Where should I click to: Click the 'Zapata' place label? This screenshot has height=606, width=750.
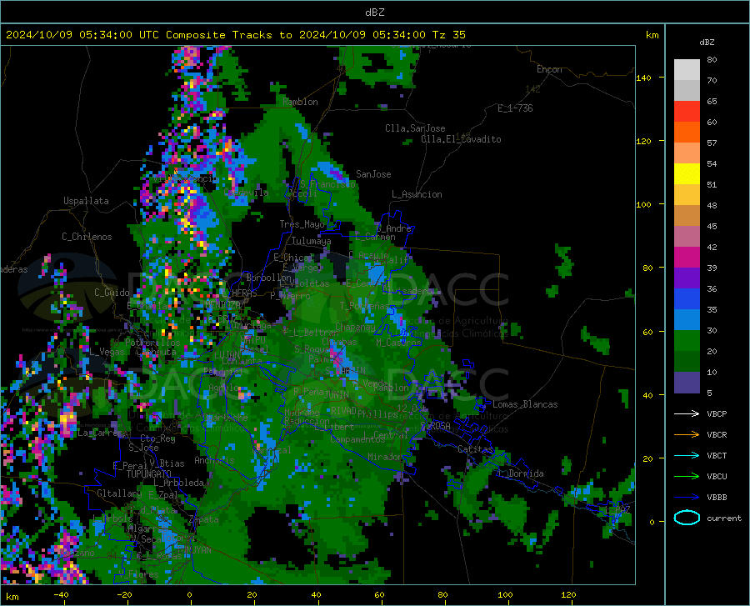tap(204, 519)
